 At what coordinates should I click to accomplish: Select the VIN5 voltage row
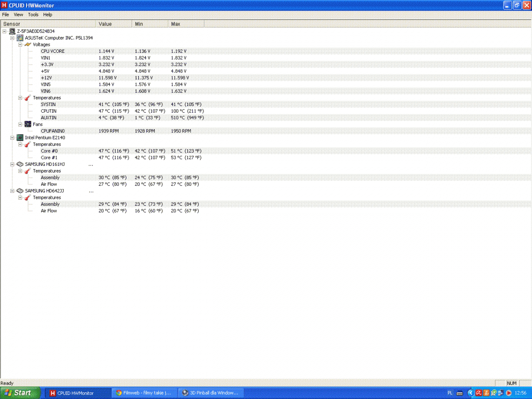point(266,84)
